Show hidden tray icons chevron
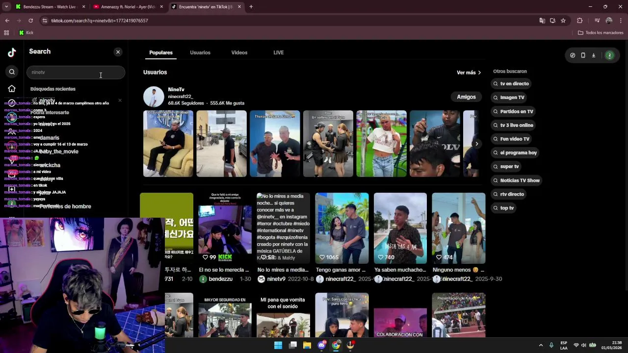628x353 pixels. point(541,345)
